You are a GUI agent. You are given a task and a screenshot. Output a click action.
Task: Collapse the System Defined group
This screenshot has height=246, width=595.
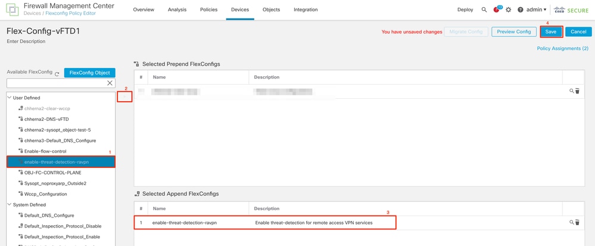click(x=10, y=205)
